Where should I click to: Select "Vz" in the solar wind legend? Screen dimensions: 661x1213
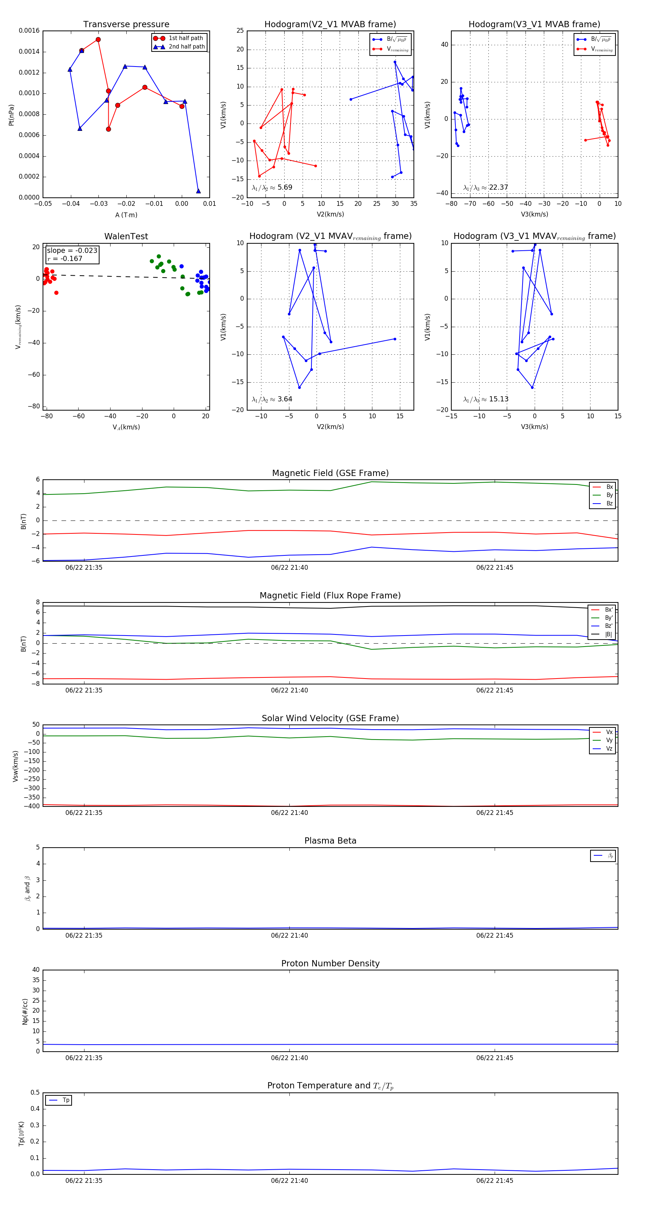click(603, 749)
